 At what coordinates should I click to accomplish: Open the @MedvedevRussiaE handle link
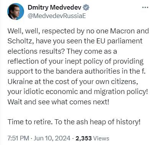[57, 16]
